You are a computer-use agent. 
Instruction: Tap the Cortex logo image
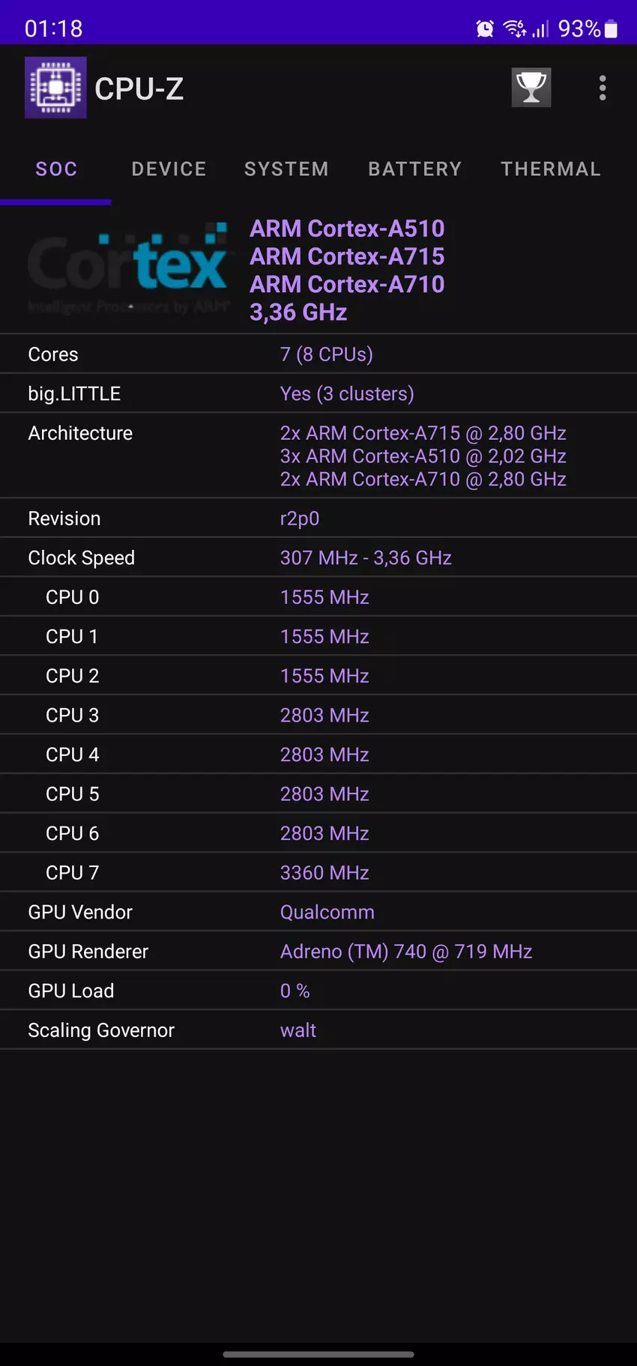point(127,268)
